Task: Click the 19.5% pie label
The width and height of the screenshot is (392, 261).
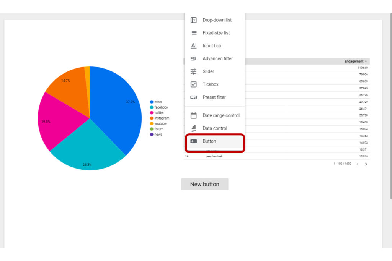Action: coord(46,122)
